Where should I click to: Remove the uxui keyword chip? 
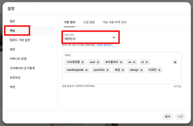(x=98, y=62)
